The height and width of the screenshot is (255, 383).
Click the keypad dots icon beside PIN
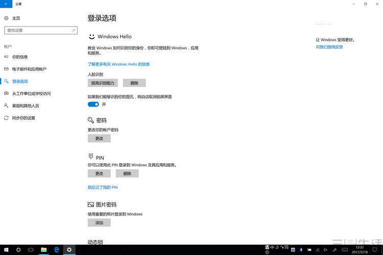(90, 156)
